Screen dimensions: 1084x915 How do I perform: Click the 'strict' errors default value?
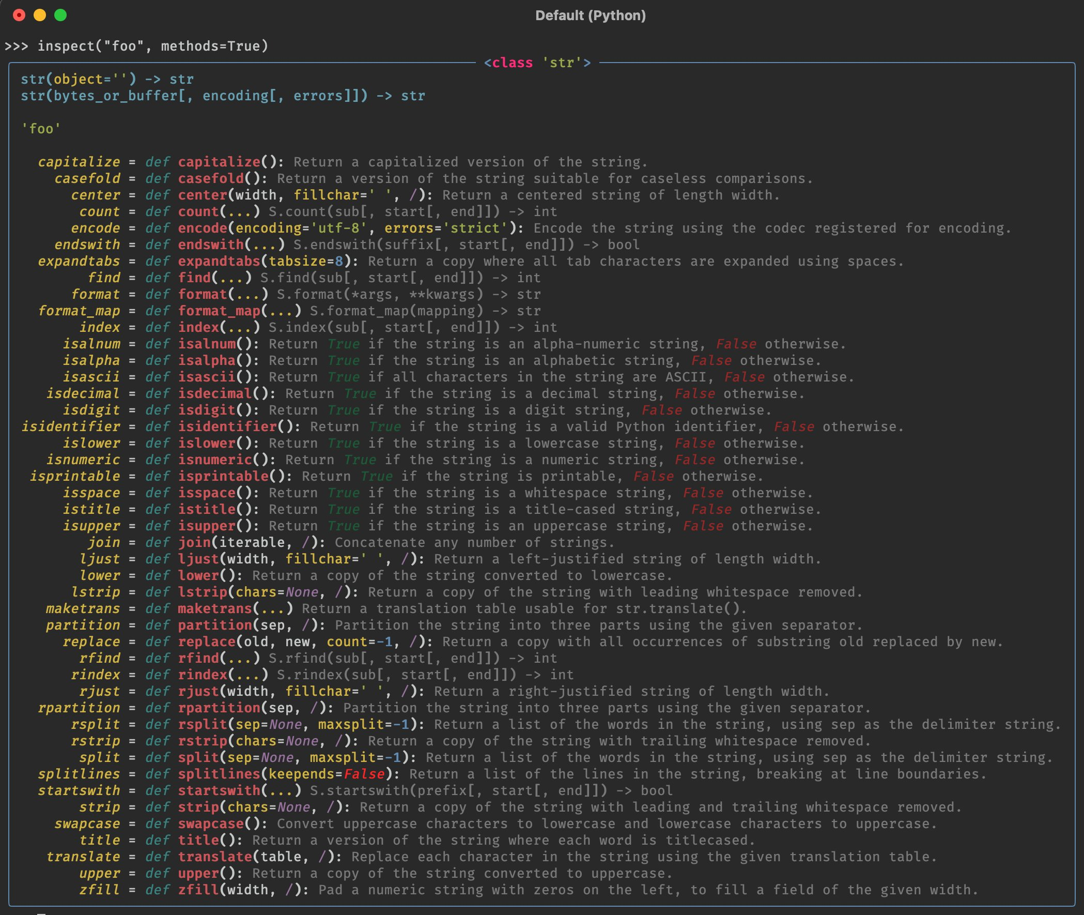click(475, 228)
